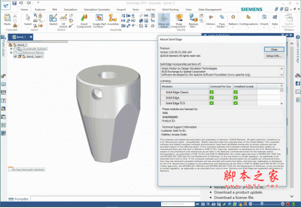
Task: Open the Sketch tool
Action: point(53,18)
